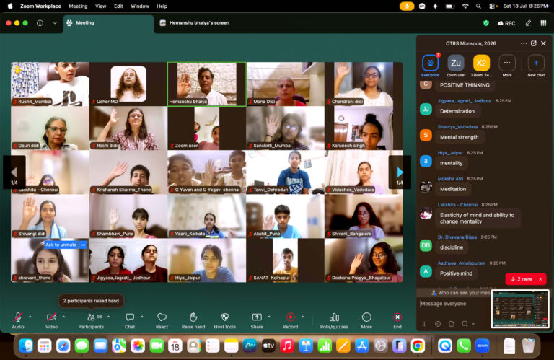This screenshot has width=554, height=360.
Task: Open Polls/quizzes
Action: [334, 320]
